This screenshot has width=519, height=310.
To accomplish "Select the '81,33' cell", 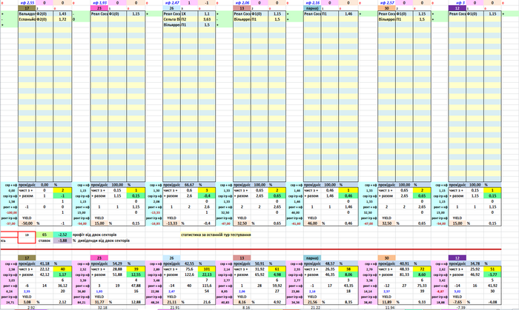I will pos(404,274).
